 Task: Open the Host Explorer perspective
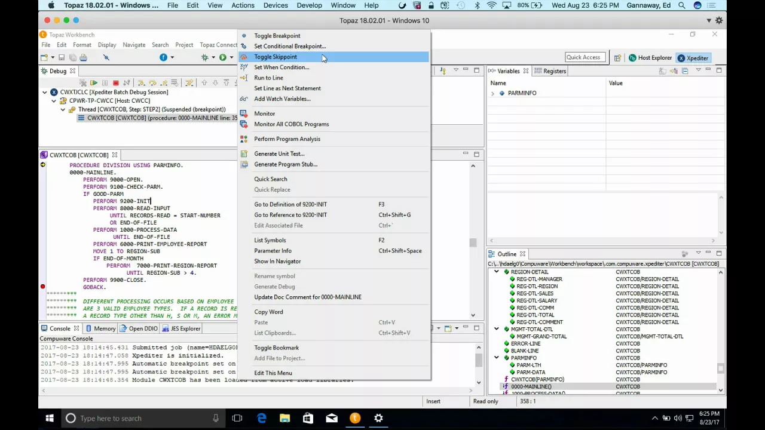coord(650,58)
